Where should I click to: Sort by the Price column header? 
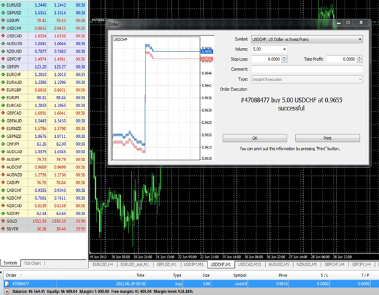tap(269, 275)
